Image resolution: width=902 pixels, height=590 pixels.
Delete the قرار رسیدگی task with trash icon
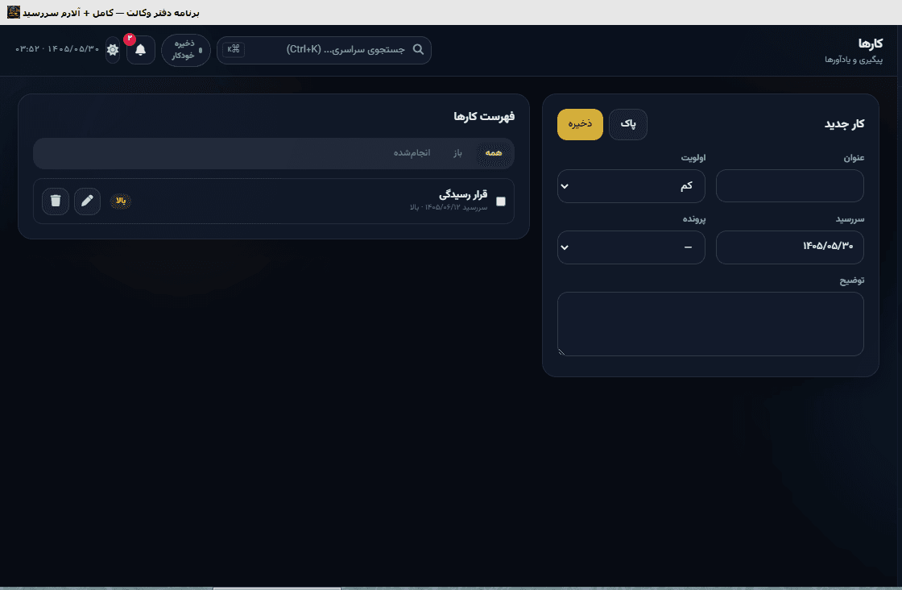click(56, 201)
